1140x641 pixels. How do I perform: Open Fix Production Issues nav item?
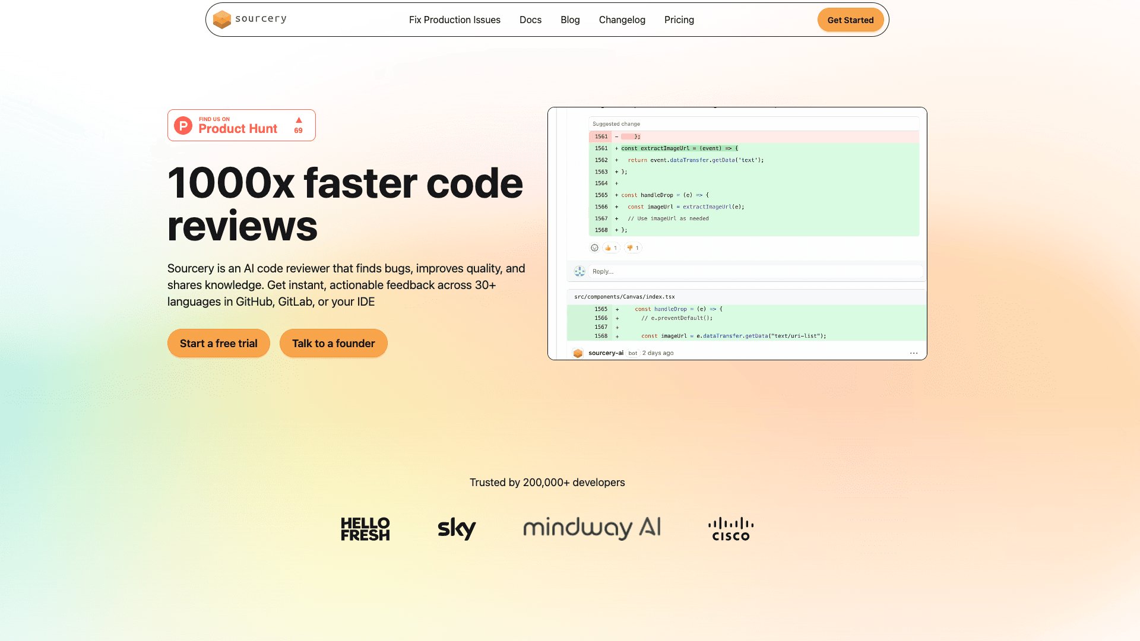coord(455,20)
